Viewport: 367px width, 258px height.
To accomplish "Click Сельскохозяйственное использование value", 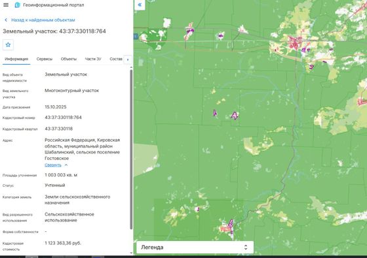I will pyautogui.click(x=69, y=217).
